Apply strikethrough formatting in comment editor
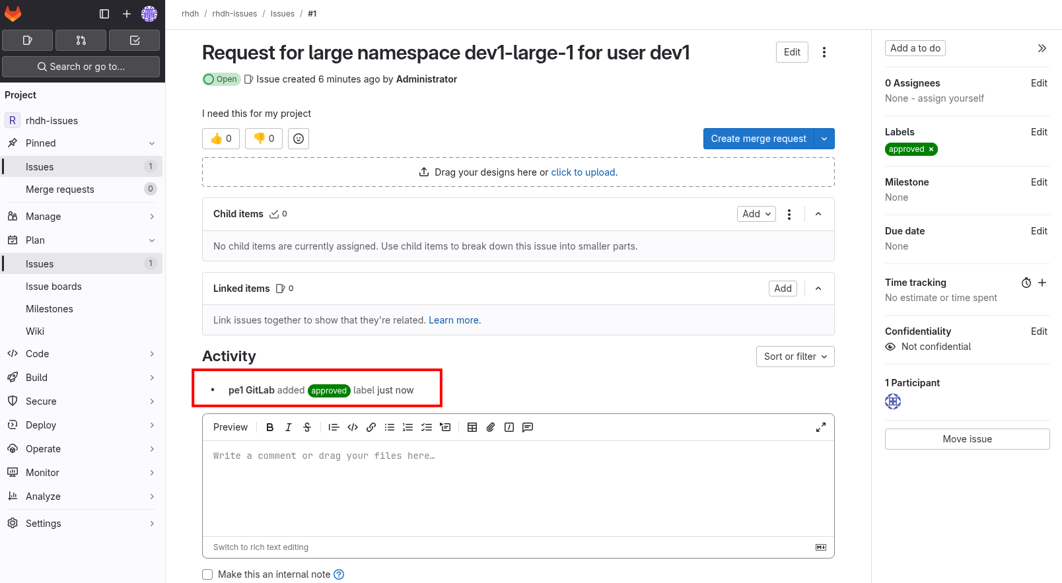 (x=307, y=427)
